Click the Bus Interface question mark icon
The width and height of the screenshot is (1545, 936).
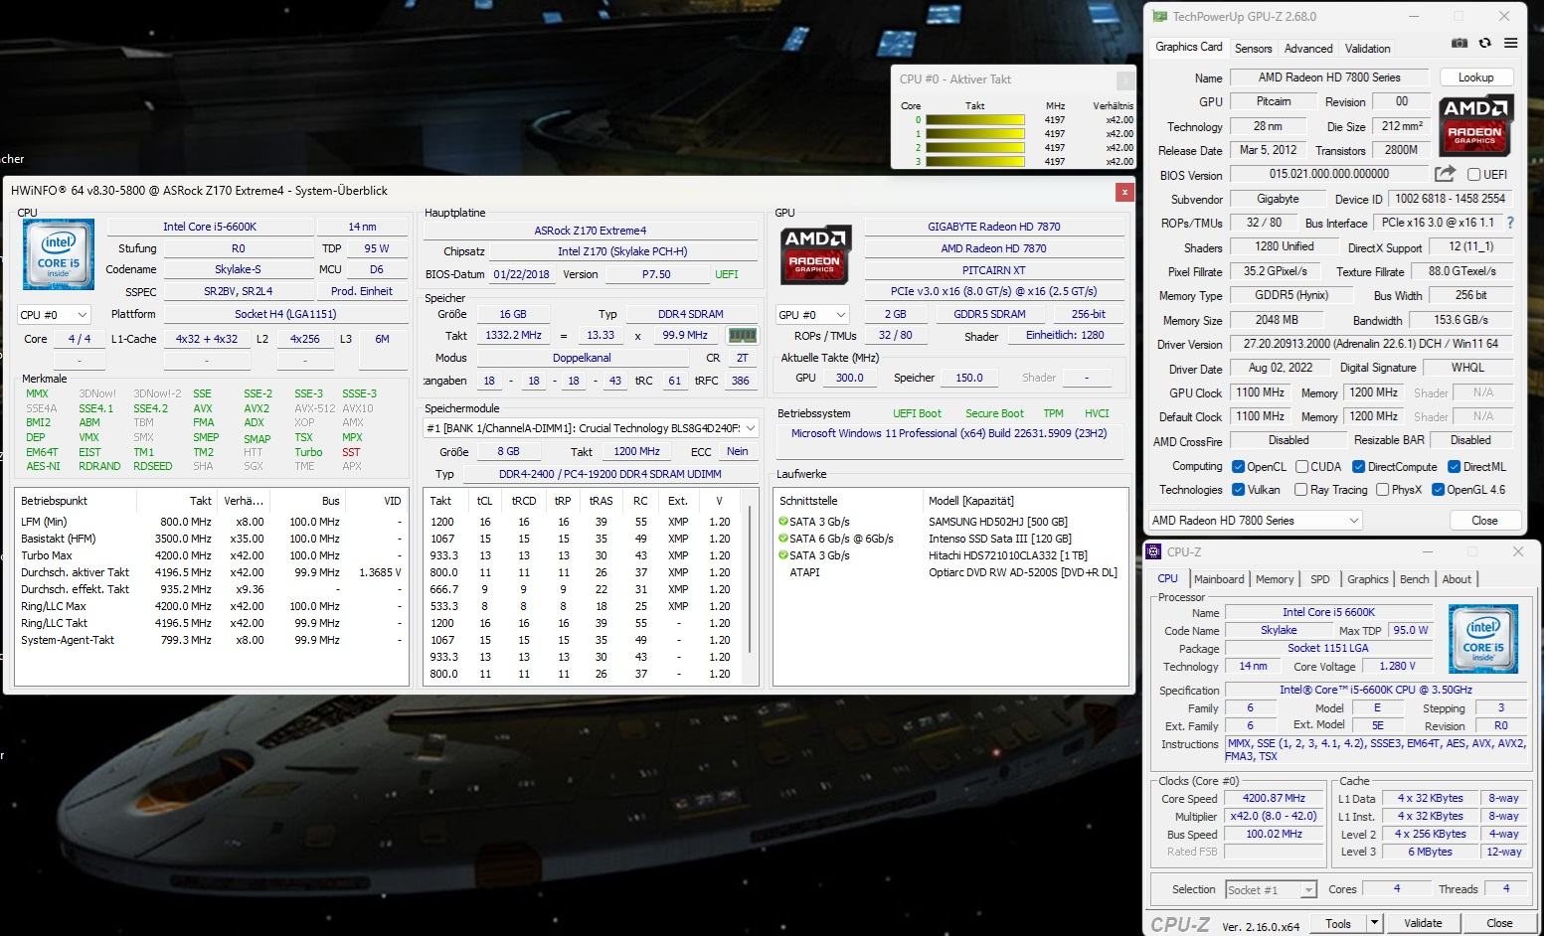[x=1511, y=223]
